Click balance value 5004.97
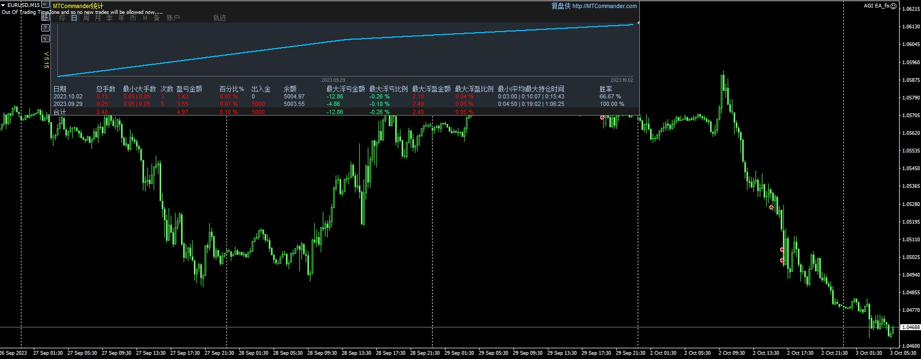This screenshot has height=359, width=921. (x=294, y=96)
